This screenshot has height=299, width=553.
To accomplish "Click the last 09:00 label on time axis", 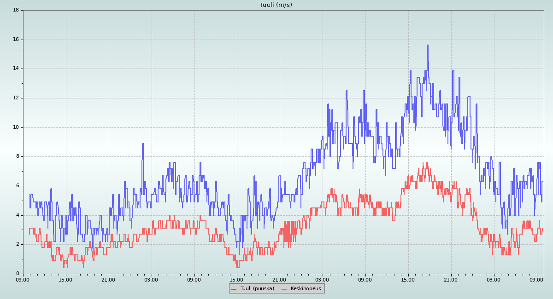I will pos(536,279).
